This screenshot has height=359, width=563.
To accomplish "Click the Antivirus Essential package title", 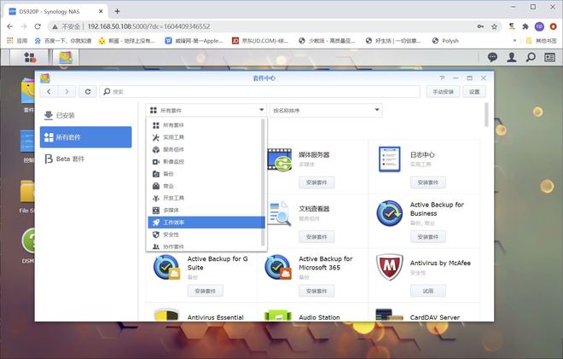I will click(216, 317).
